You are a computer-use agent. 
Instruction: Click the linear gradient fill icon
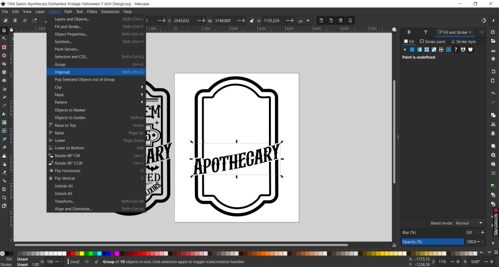coord(419,50)
